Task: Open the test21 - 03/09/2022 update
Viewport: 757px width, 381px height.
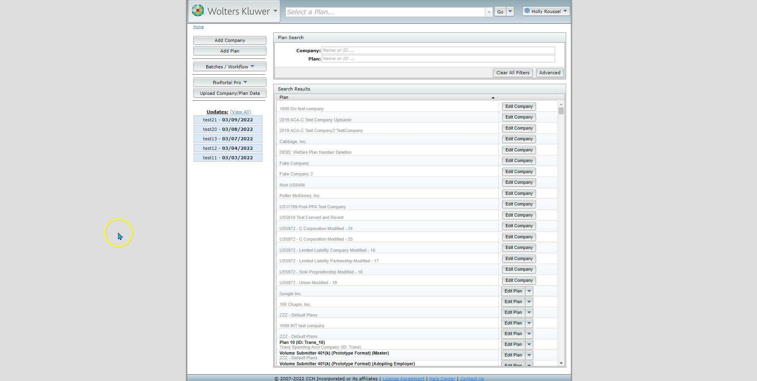Action: pos(228,120)
